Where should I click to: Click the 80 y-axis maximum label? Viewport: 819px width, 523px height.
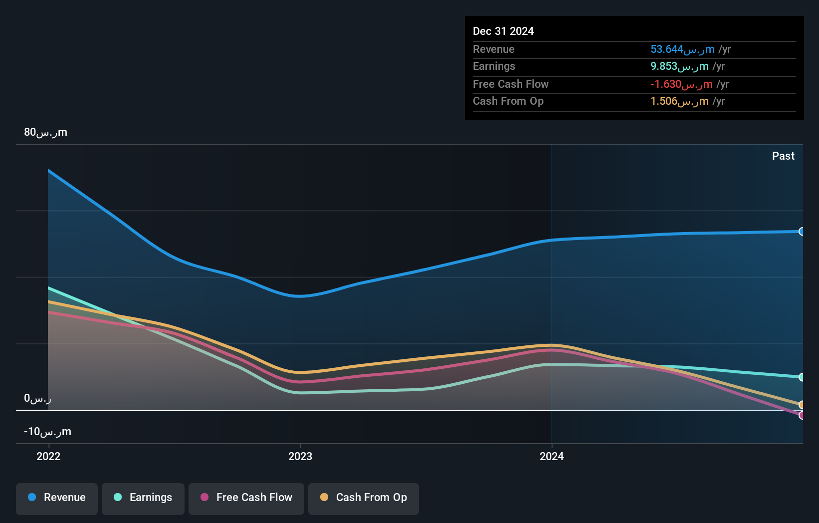[45, 132]
